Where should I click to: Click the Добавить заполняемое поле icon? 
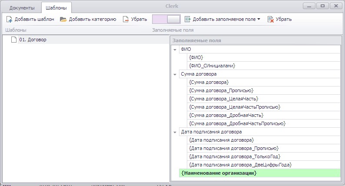[x=187, y=20]
